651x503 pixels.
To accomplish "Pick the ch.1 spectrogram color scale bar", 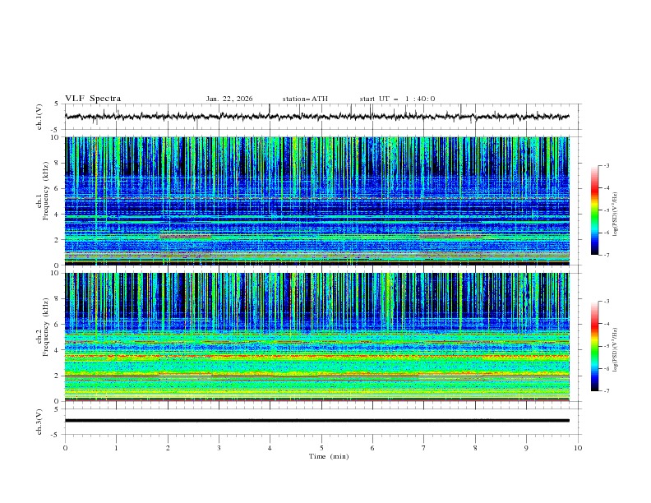I will click(x=594, y=210).
